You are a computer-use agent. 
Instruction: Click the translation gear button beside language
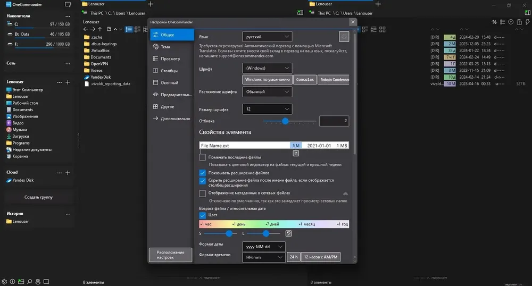344,37
